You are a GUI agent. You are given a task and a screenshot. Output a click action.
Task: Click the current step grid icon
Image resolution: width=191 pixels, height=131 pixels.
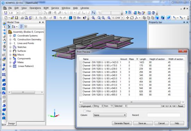tap(6, 13)
